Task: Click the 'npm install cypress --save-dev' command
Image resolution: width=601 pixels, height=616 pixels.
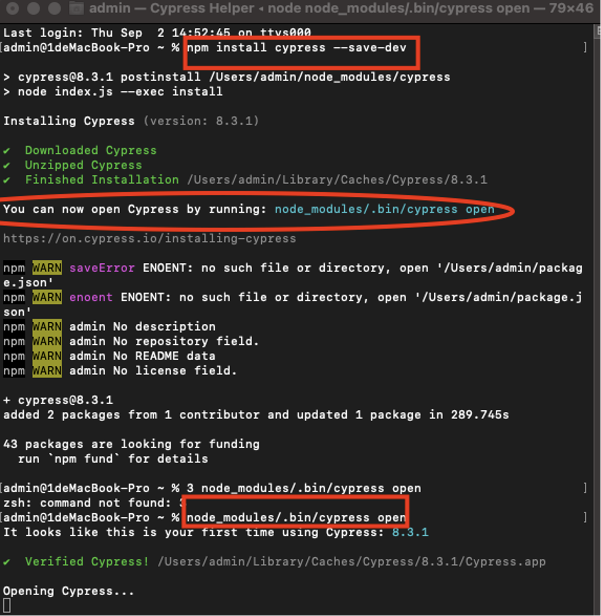Action: (296, 48)
